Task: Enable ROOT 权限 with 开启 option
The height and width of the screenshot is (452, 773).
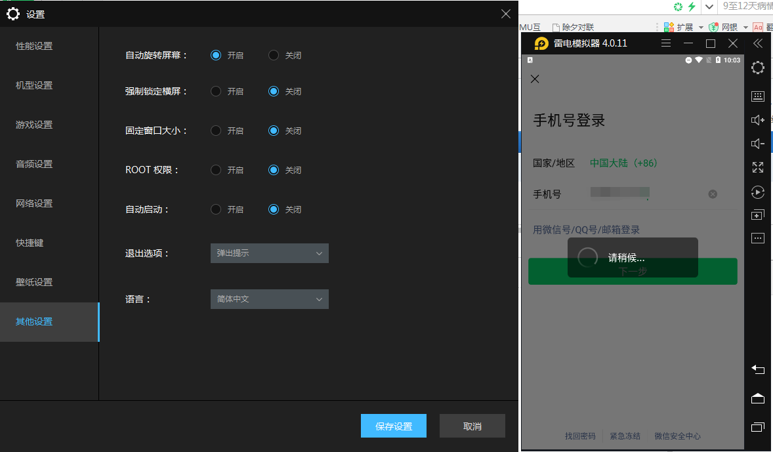Action: coord(216,171)
